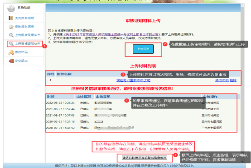251x168 pixels.
Task: Click the 序号 column header
Action: tap(51, 74)
